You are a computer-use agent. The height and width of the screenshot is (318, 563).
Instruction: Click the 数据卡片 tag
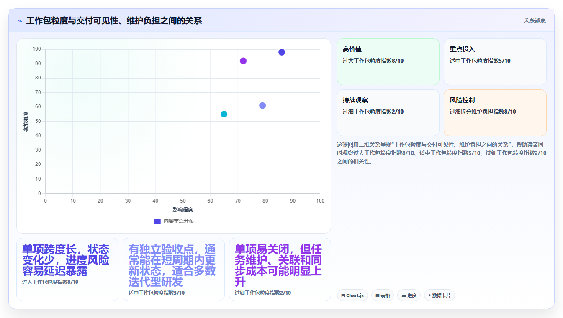[x=440, y=295]
